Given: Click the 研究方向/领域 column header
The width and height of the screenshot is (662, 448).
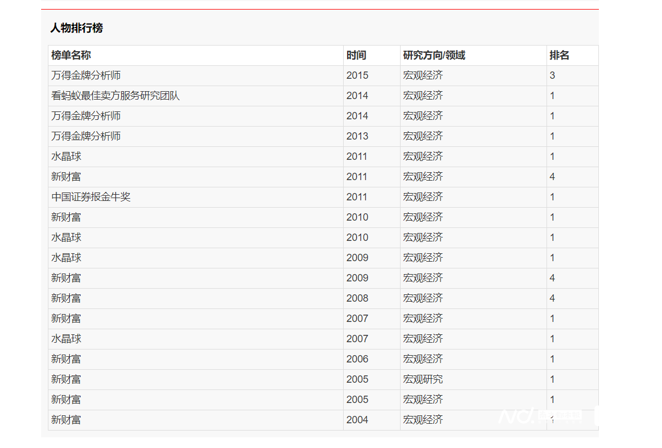Looking at the screenshot, I should point(434,55).
